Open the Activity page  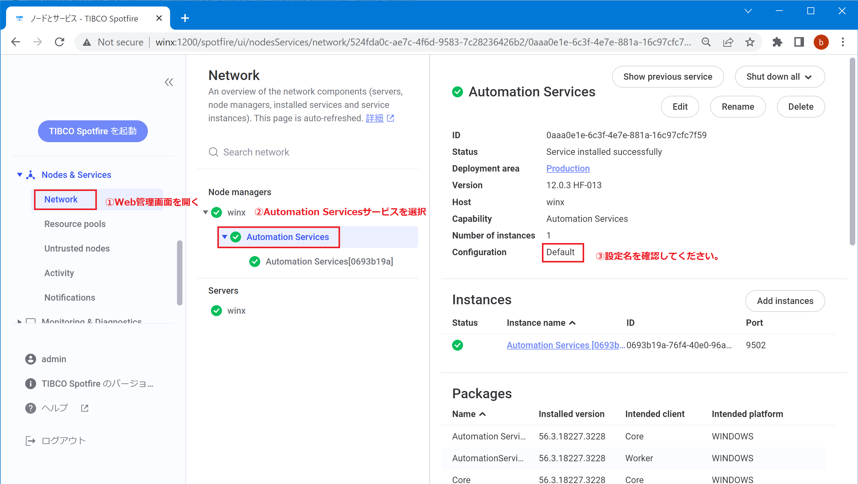click(x=59, y=273)
